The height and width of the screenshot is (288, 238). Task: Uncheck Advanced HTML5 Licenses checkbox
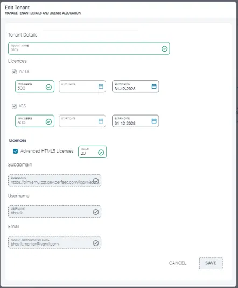pos(15,151)
